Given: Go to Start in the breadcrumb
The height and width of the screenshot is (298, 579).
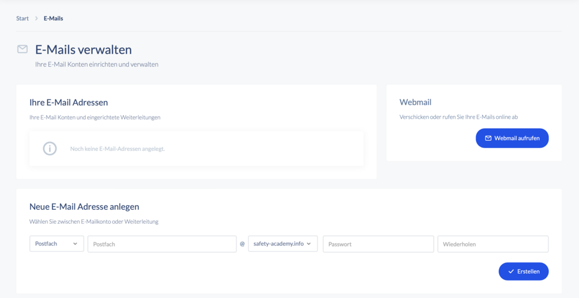Looking at the screenshot, I should click(23, 19).
